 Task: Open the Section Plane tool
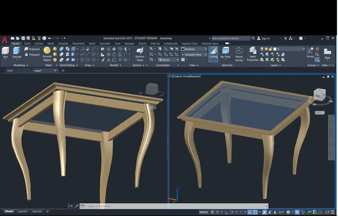click(x=140, y=54)
